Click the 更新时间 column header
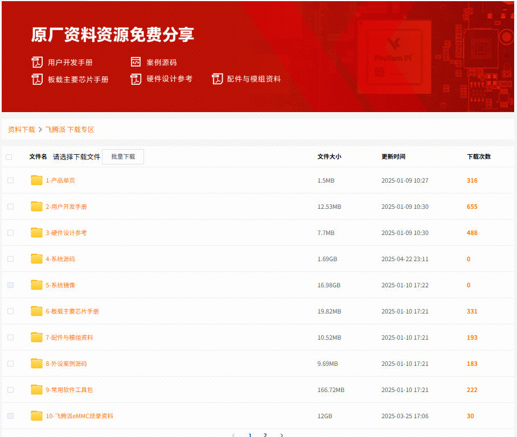Viewport: 517px width, 437px height. coord(393,156)
